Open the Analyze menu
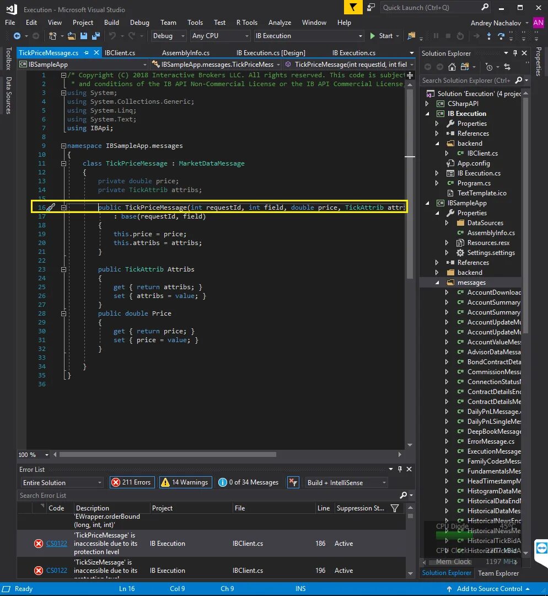Screen dimensions: 548x596 (280, 23)
